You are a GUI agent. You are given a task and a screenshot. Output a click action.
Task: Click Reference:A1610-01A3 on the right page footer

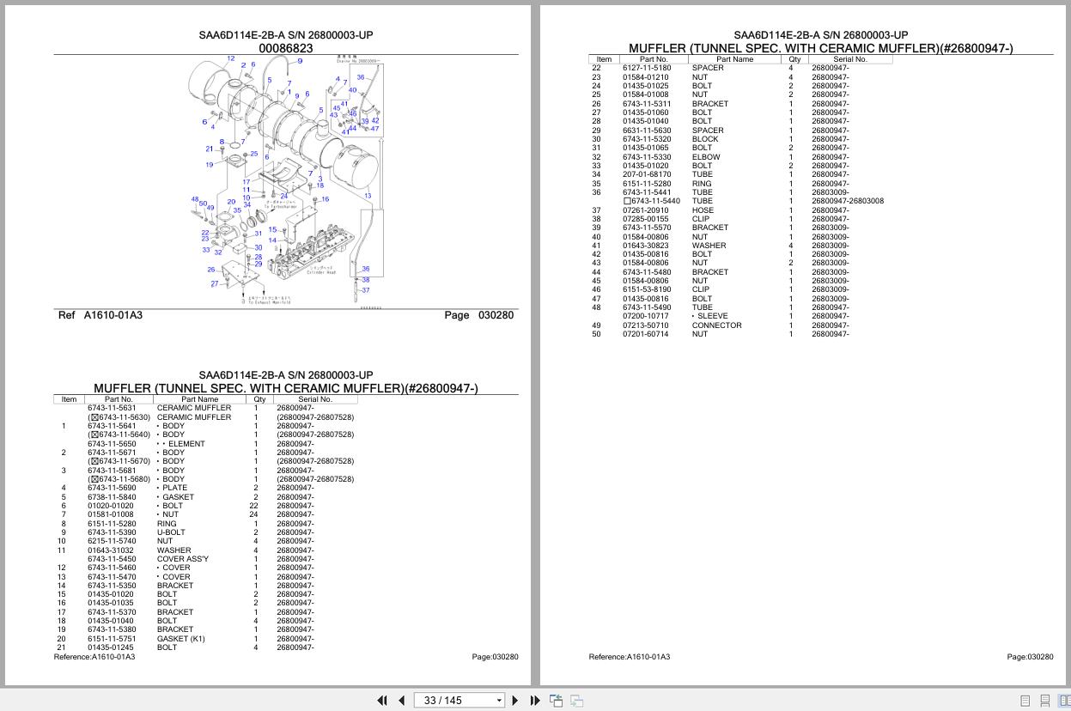(x=630, y=657)
